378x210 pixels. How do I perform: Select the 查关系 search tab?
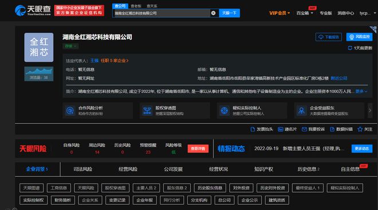152,6
